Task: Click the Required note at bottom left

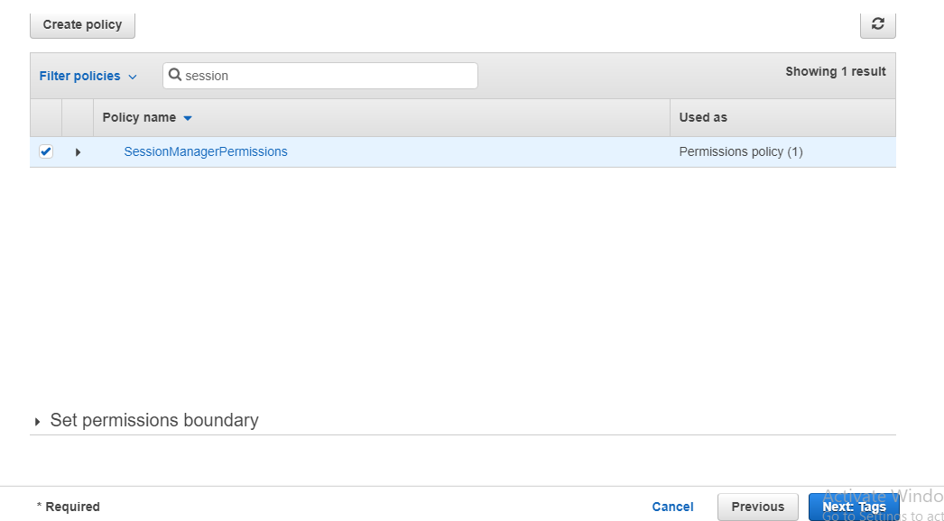Action: click(x=69, y=507)
